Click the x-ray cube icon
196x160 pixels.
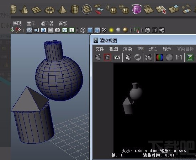coord(148,30)
